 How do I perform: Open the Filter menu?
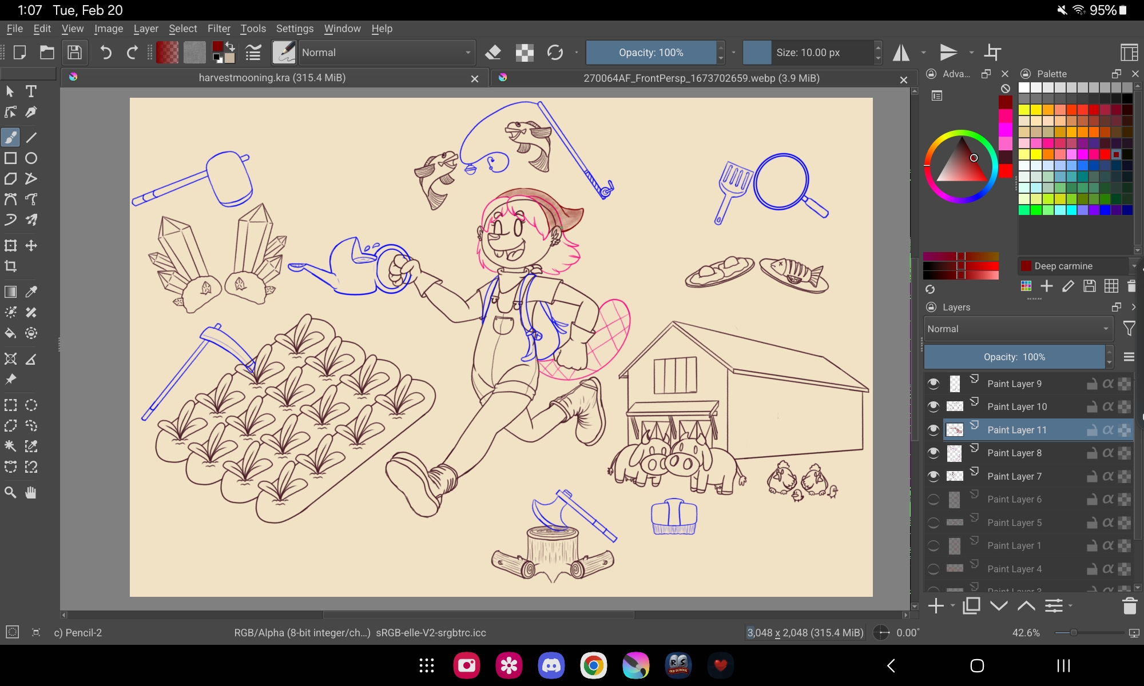(x=219, y=29)
